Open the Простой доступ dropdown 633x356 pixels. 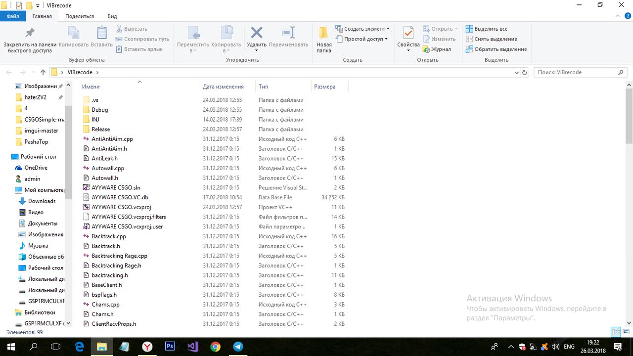tap(362, 39)
